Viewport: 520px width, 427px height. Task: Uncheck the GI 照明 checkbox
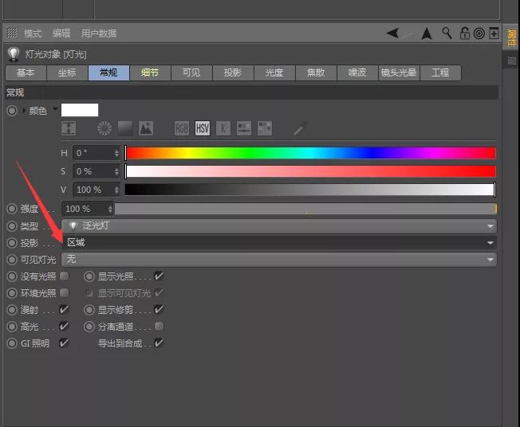click(x=65, y=343)
